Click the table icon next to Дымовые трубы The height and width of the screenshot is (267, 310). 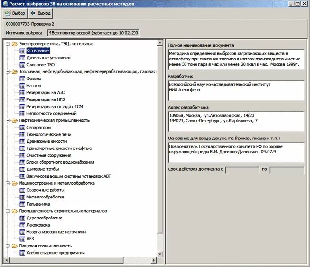coord(22,169)
